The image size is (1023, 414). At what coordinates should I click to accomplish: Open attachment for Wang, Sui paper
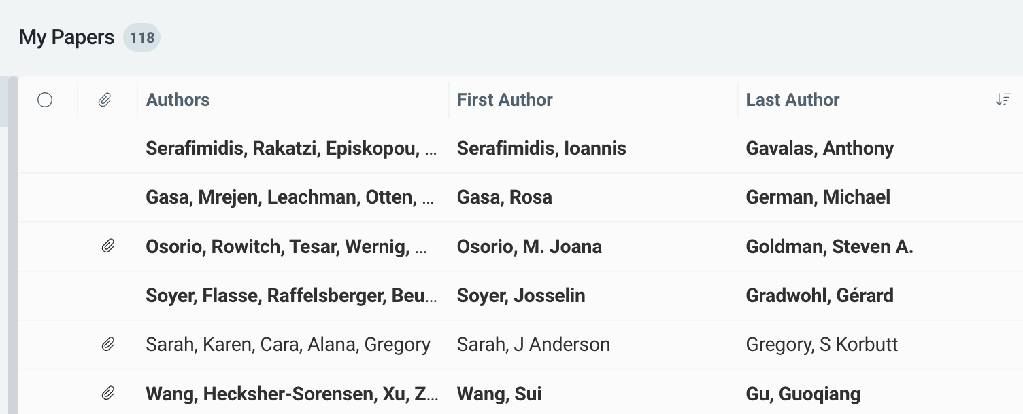click(x=107, y=393)
